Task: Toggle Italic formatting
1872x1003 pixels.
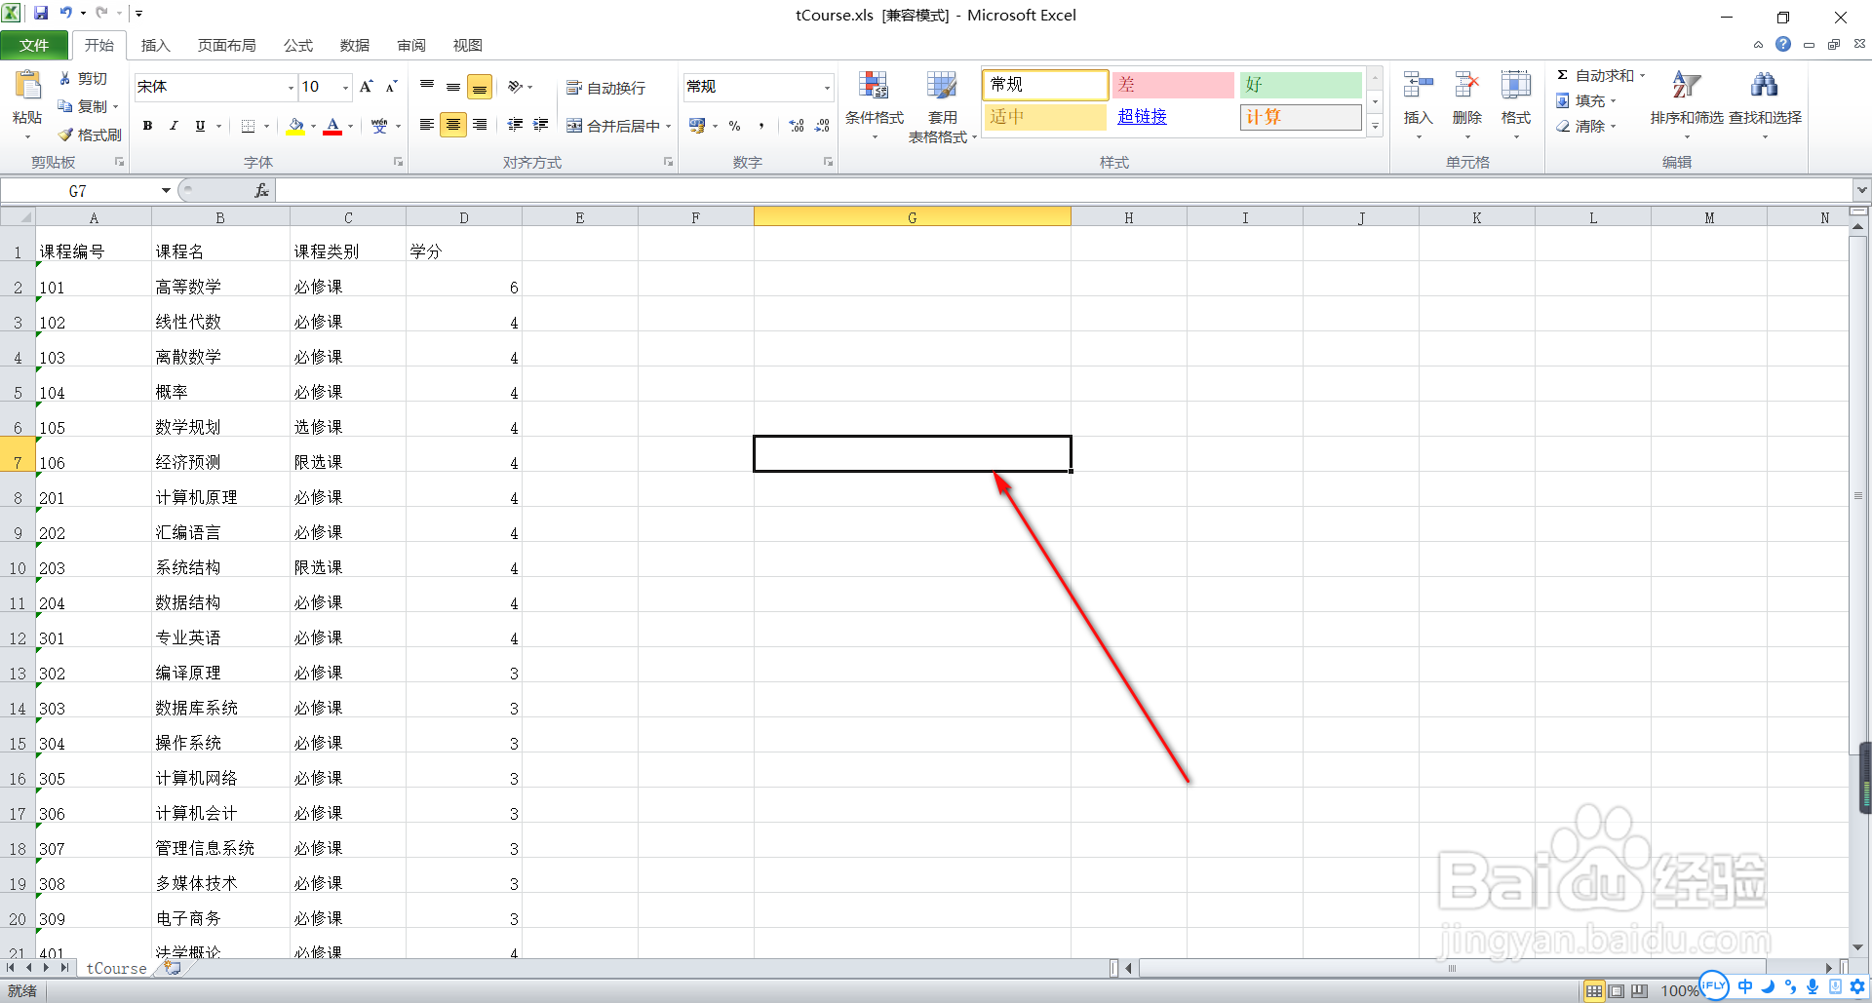Action: click(174, 126)
